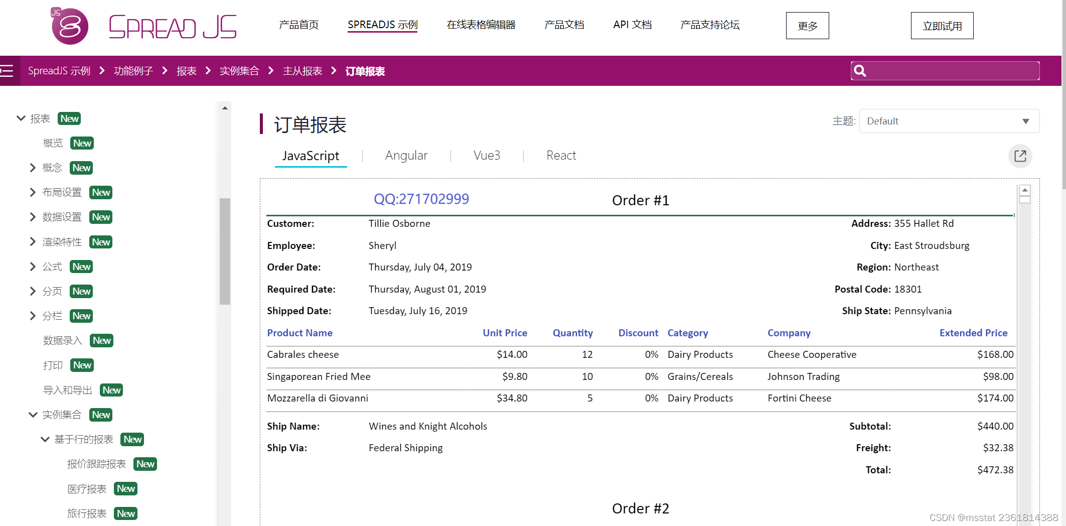Click the Johnson Trading company cell
1066x526 pixels.
(804, 376)
